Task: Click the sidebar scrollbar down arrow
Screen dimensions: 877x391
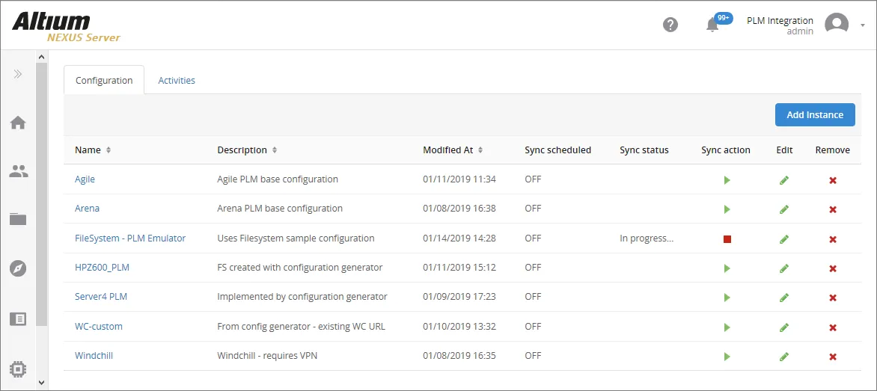Action: pos(41,382)
